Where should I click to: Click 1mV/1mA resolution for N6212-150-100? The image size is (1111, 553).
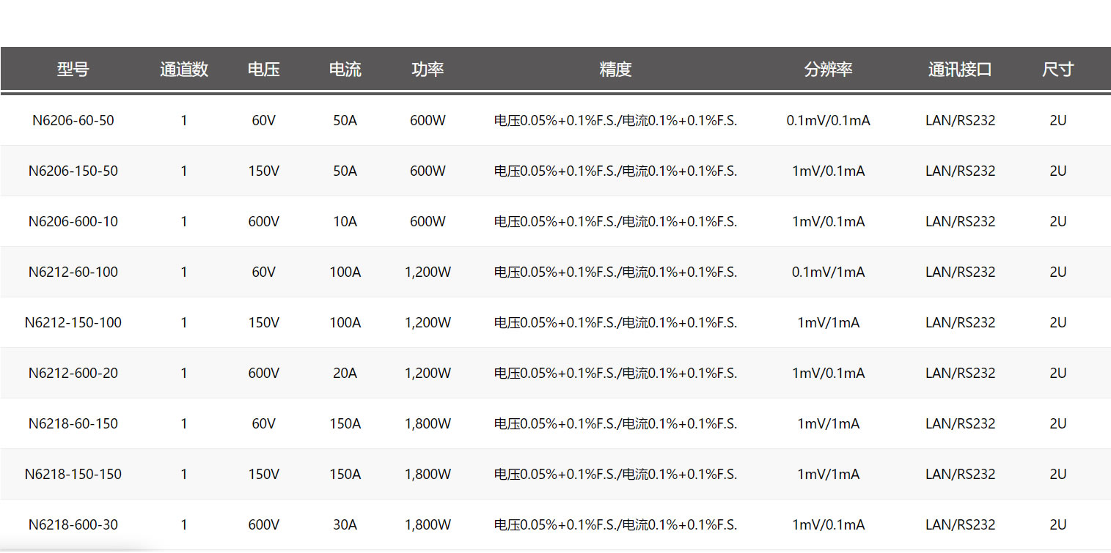click(x=829, y=322)
